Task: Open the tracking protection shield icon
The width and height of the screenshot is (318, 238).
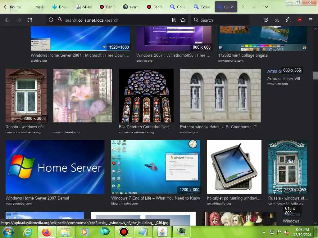Action: pos(51,20)
